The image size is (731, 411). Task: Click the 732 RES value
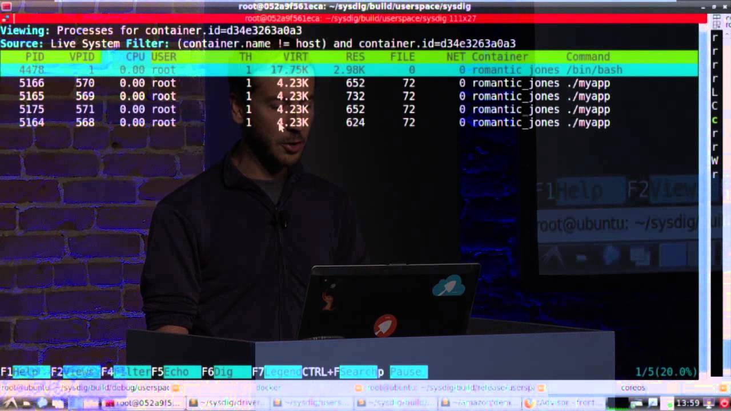pyautogui.click(x=355, y=96)
